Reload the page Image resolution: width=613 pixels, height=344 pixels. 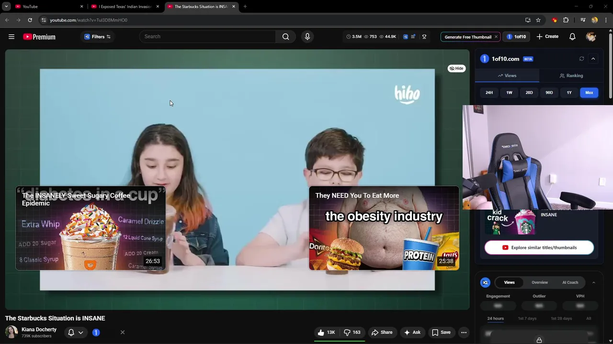click(x=30, y=20)
